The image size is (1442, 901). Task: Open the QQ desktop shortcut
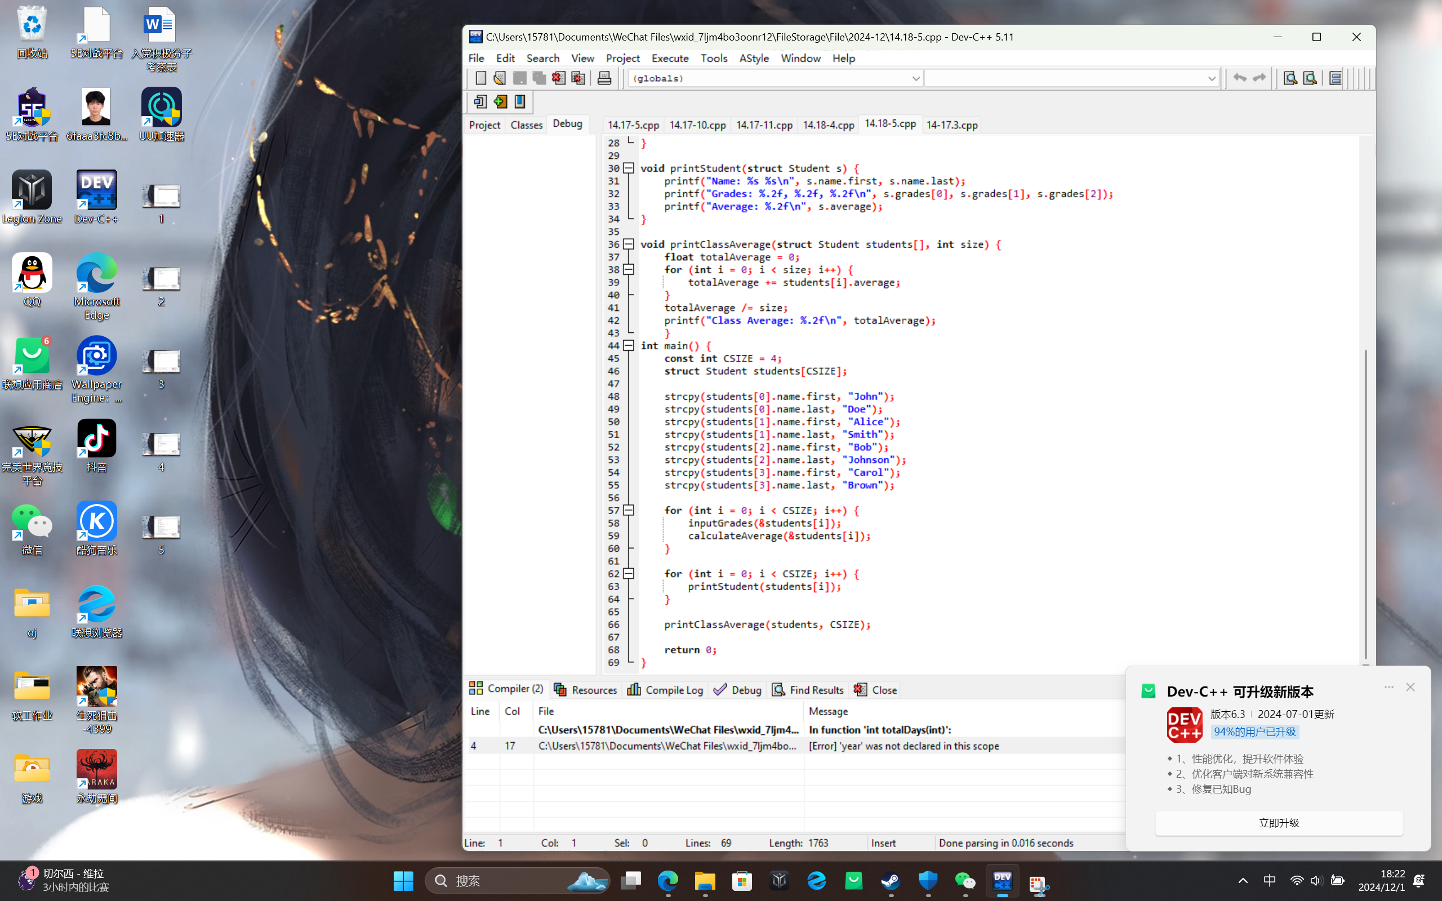(32, 280)
